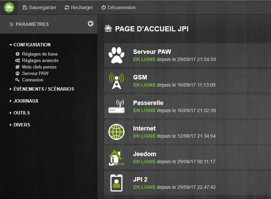Click the house icon by page title
Viewport: 271px width, 199px height.
point(108,28)
